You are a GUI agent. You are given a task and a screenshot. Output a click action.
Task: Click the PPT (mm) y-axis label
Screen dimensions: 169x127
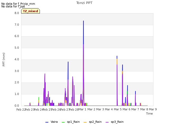[4, 60]
